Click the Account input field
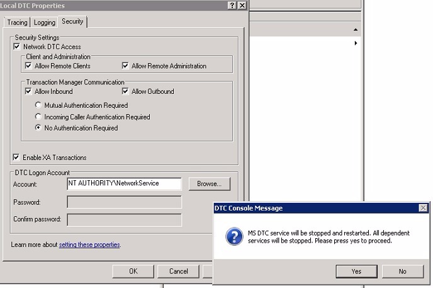The width and height of the screenshot is (433, 288). 124,183
